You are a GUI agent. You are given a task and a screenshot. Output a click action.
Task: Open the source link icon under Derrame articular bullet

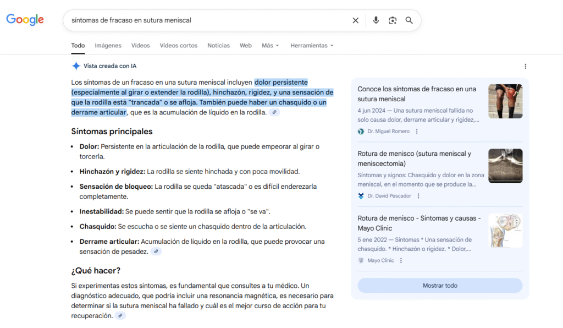point(156,250)
